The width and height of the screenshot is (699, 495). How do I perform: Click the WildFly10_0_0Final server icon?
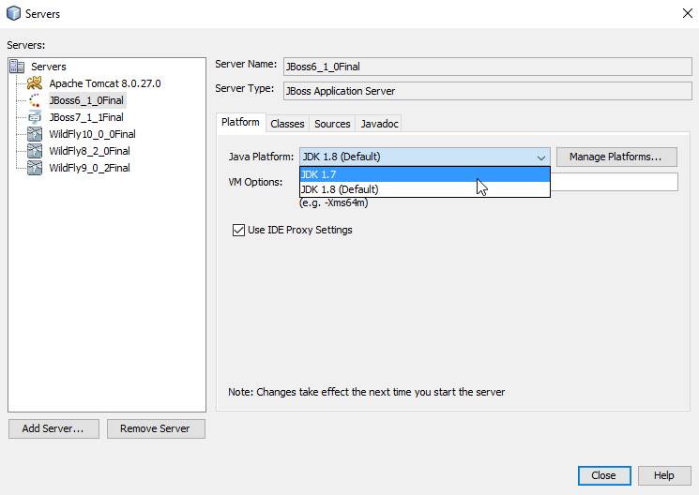point(35,134)
